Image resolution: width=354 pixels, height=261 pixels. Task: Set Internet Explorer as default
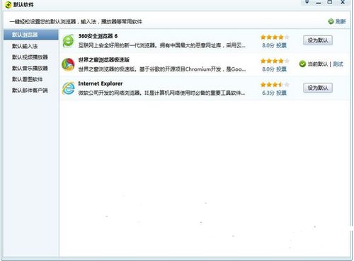point(318,88)
